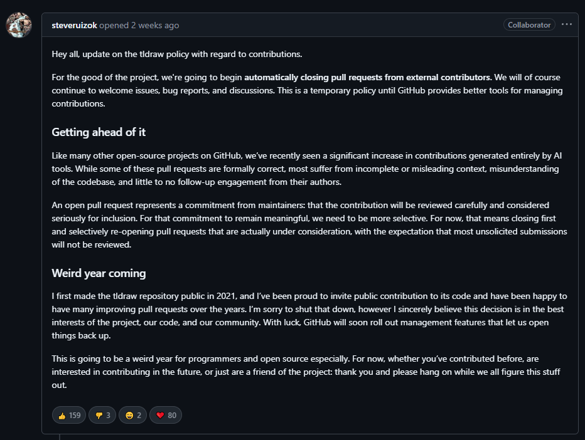The height and width of the screenshot is (440, 585).
Task: Click the thumbs up reaction with 159
Action: pyautogui.click(x=69, y=415)
